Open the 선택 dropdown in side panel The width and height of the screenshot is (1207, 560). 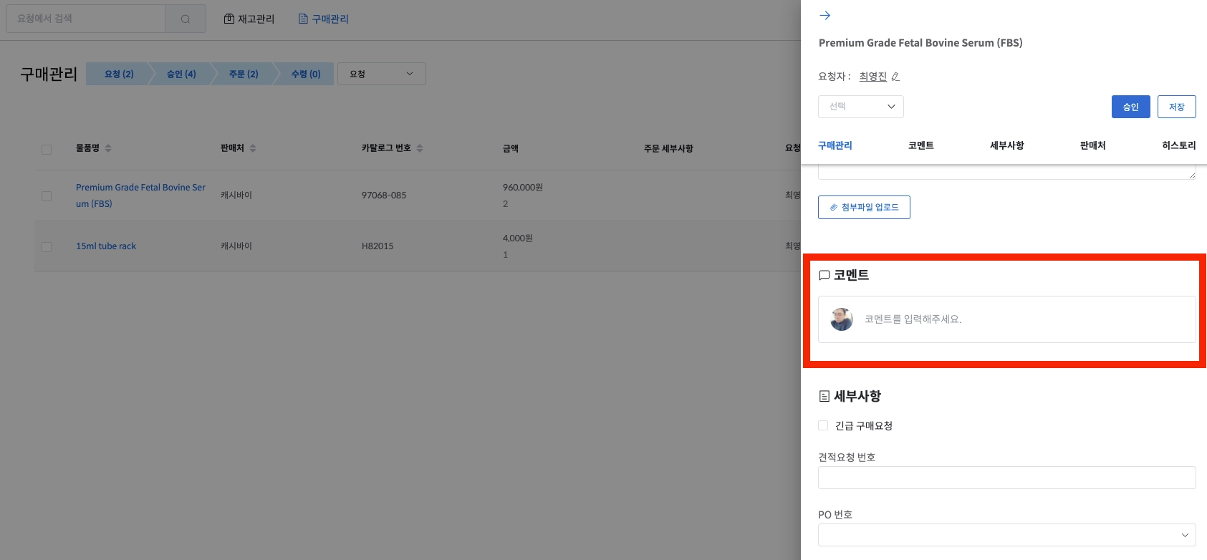861,107
